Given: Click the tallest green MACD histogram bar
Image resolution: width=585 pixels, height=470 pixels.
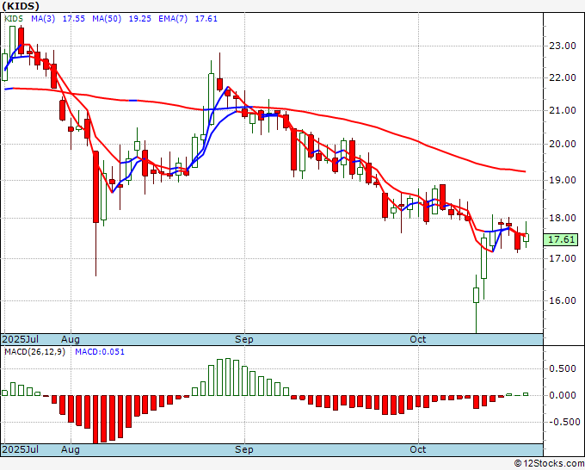Looking at the screenshot, I should coord(228,377).
